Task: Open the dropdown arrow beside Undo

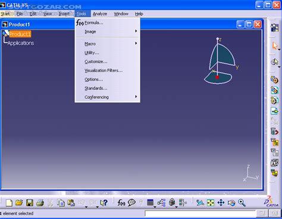Action: (x=86, y=207)
